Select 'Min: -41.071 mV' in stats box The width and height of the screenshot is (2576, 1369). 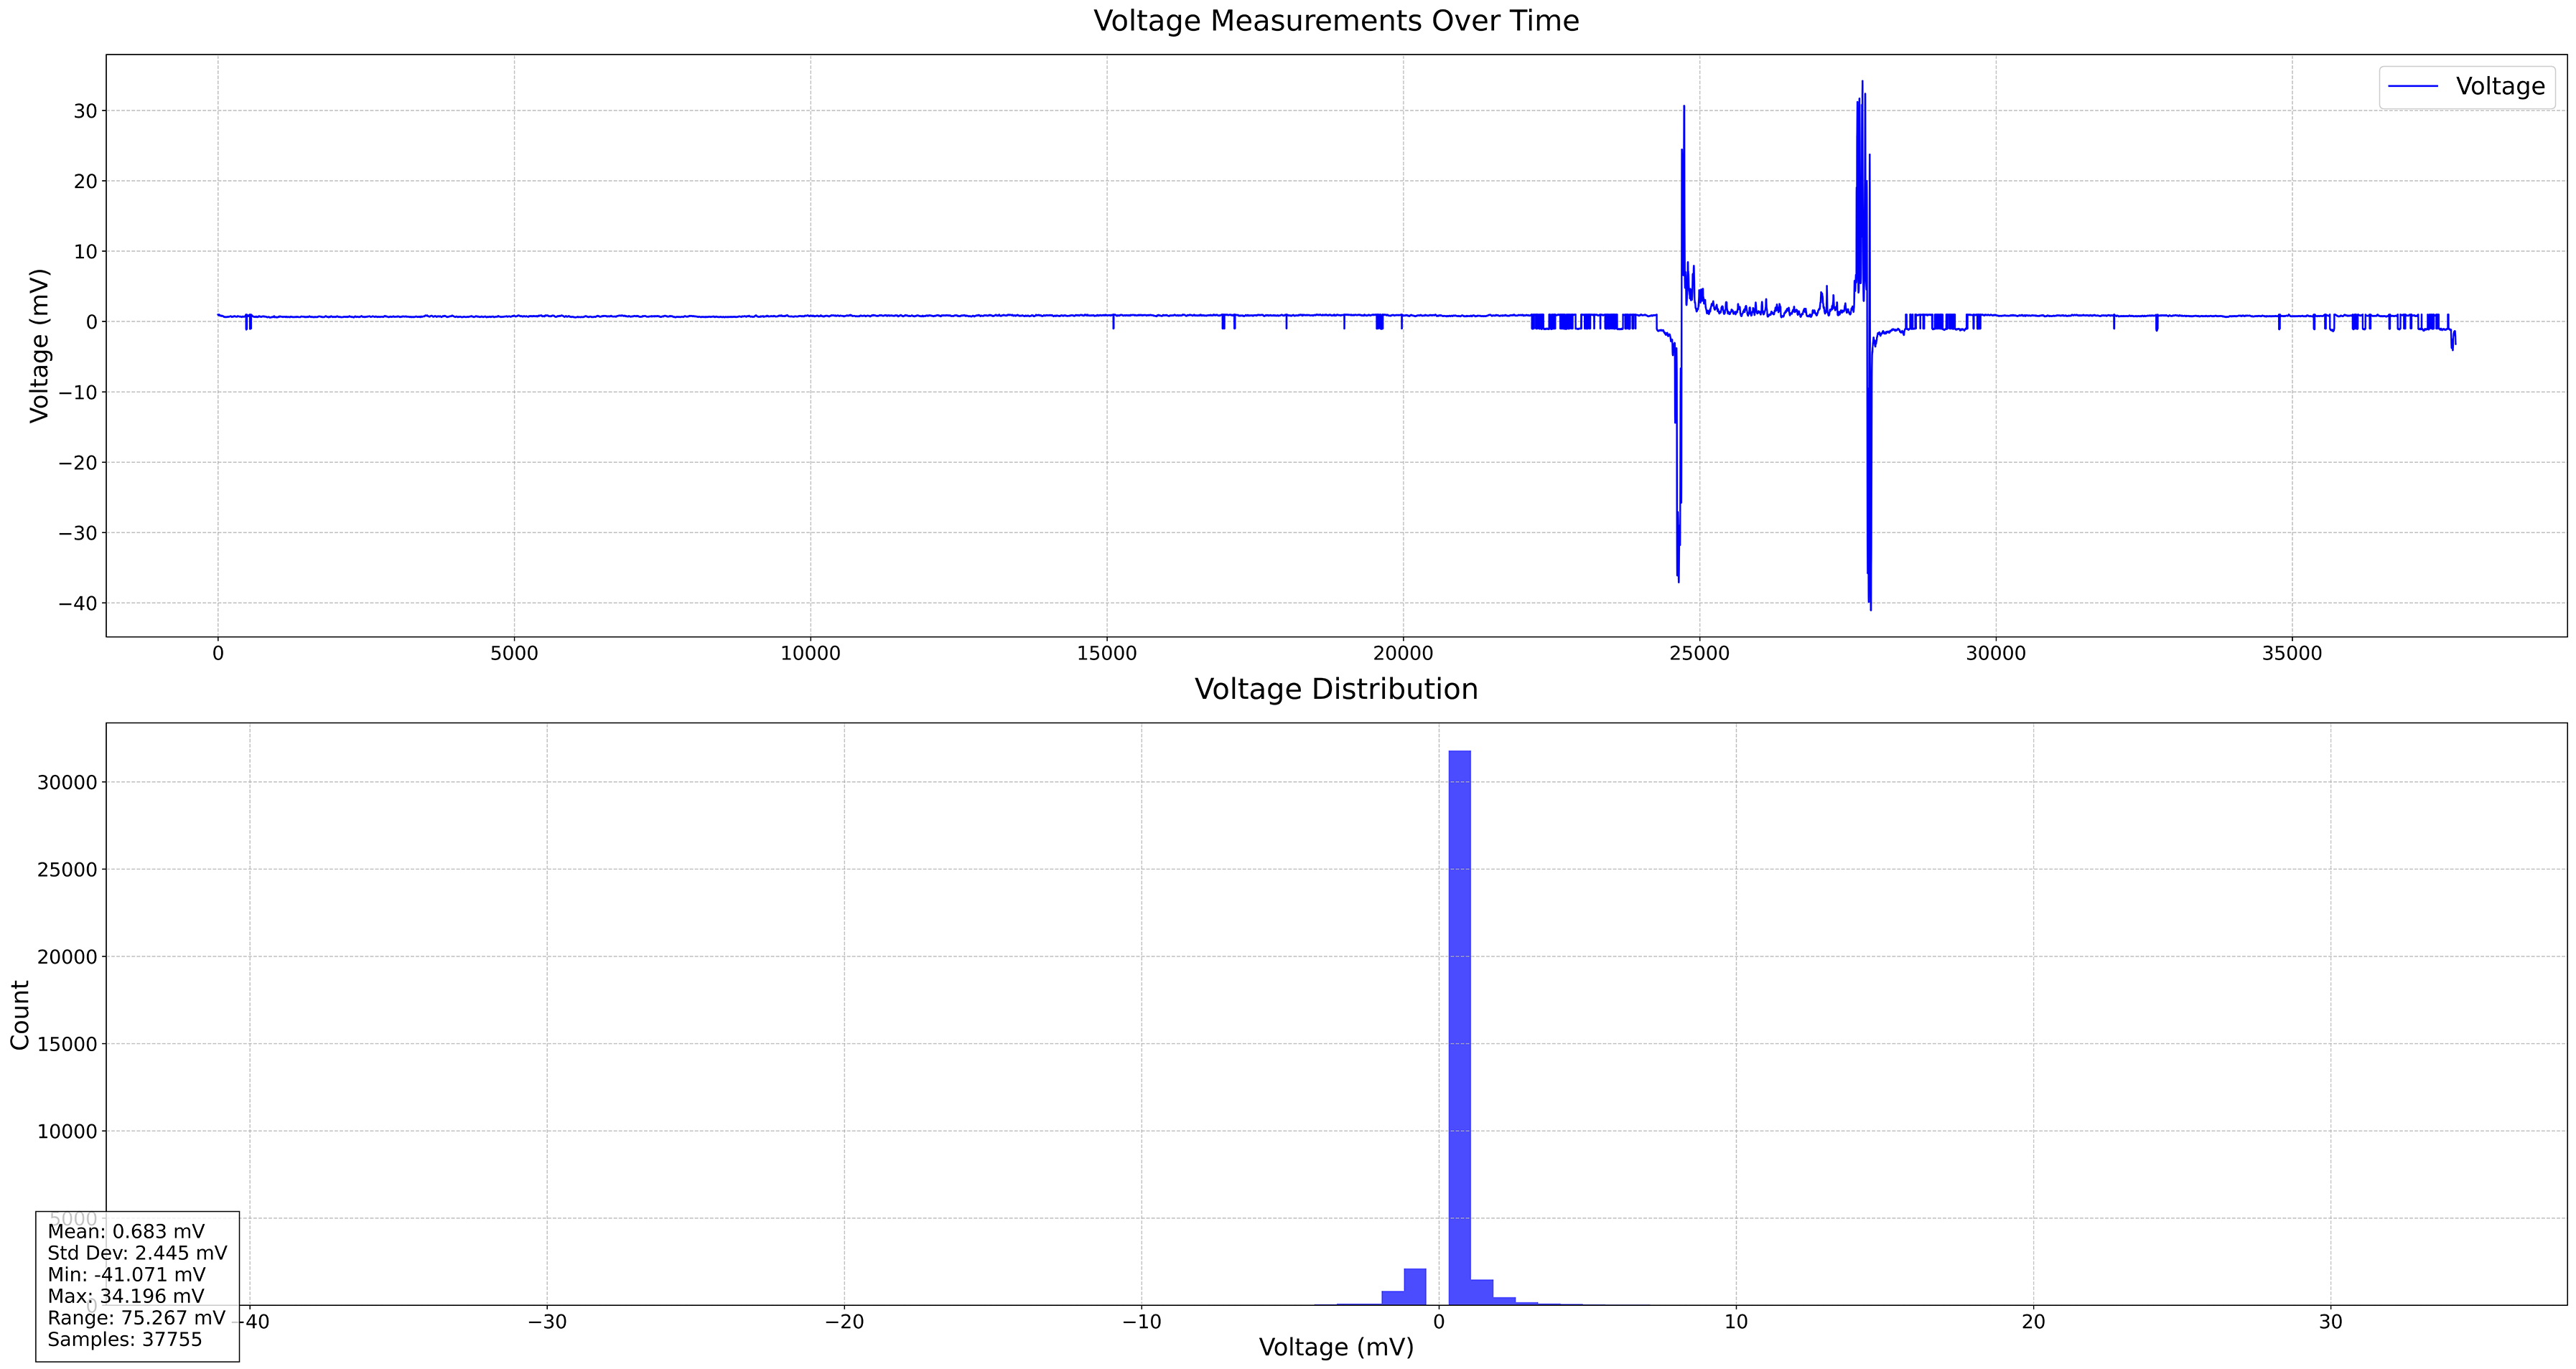[126, 1275]
